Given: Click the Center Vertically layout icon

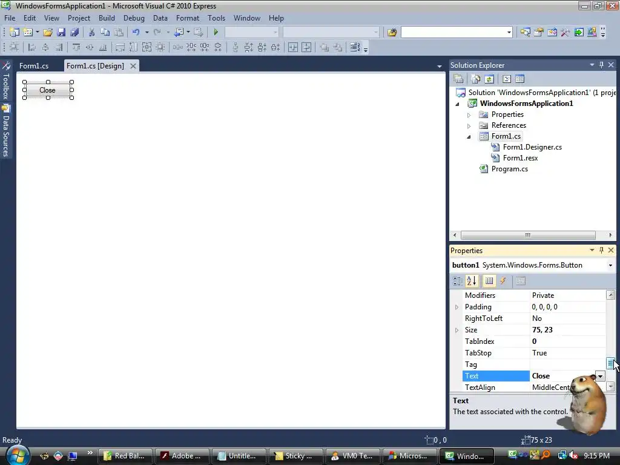Looking at the screenshot, I should tap(306, 47).
